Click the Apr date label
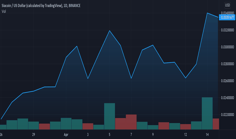Viewport: 236px width, 139px height. pyautogui.click(x=66, y=135)
